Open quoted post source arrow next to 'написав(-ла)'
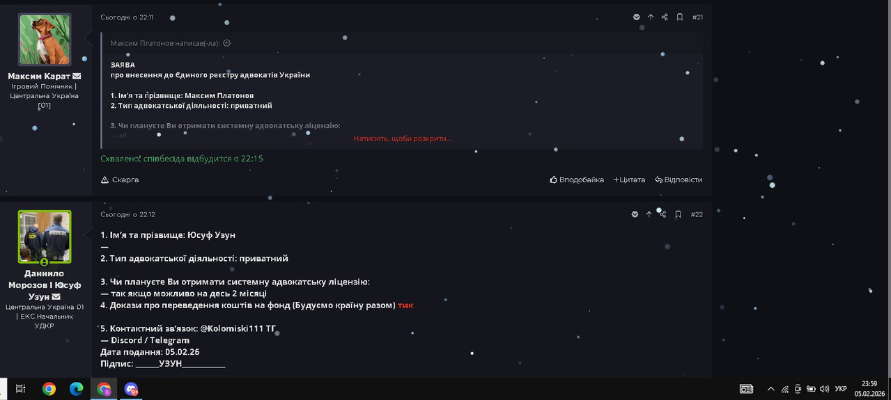 point(227,43)
